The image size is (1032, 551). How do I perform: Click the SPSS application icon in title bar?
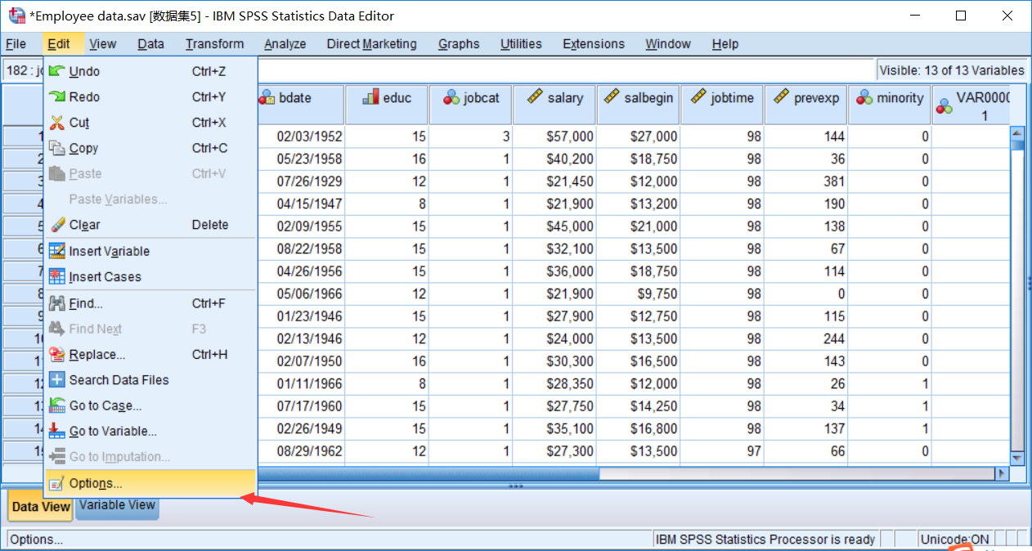pyautogui.click(x=16, y=16)
